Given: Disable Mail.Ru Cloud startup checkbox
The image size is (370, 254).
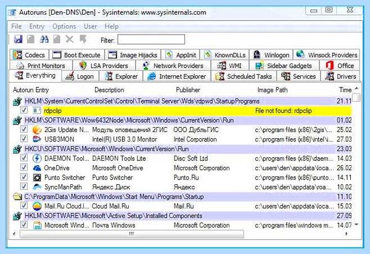Looking at the screenshot, I should (24, 206).
